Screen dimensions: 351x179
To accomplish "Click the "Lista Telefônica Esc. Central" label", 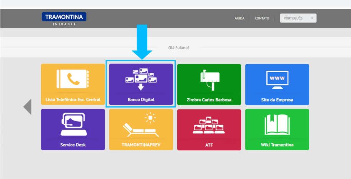I will click(73, 99).
